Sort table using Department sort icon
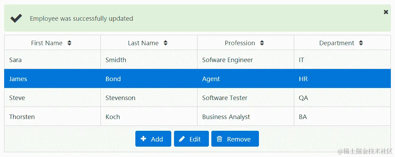 pos(361,43)
